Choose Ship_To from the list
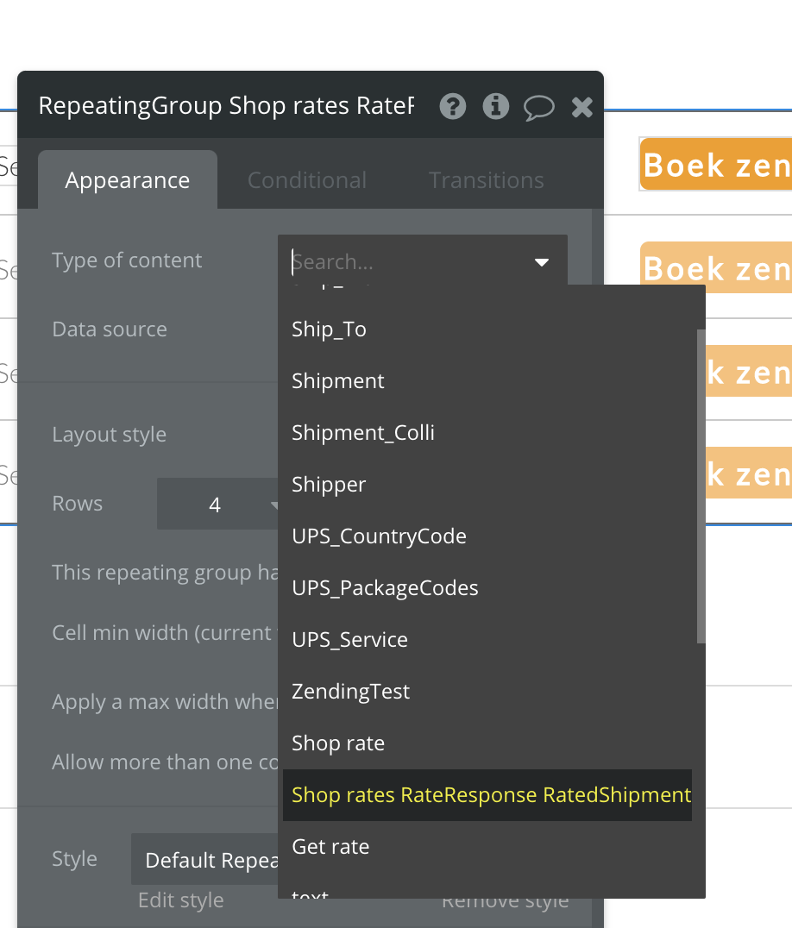Image resolution: width=792 pixels, height=928 pixels. coord(330,329)
